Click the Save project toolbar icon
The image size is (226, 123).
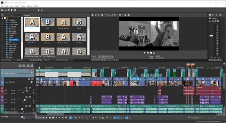[x=8, y=10]
